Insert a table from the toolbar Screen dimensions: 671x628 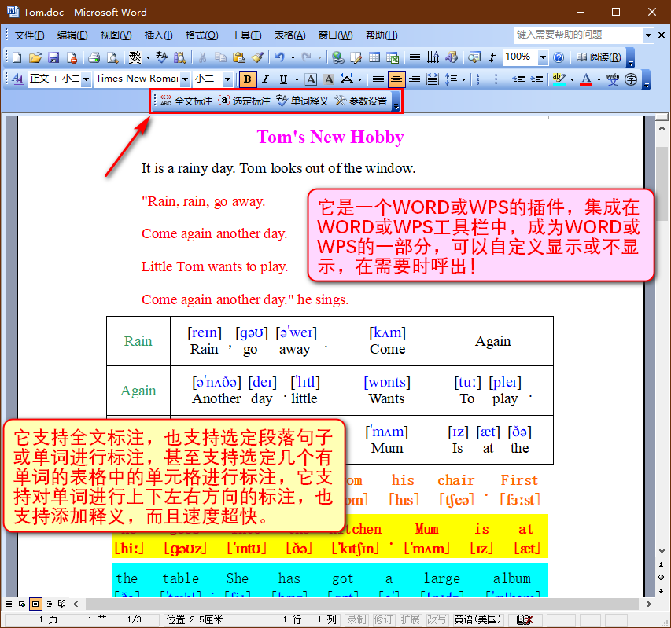(374, 57)
